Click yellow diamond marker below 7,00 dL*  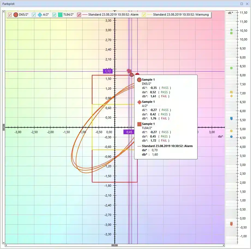coord(231,96)
